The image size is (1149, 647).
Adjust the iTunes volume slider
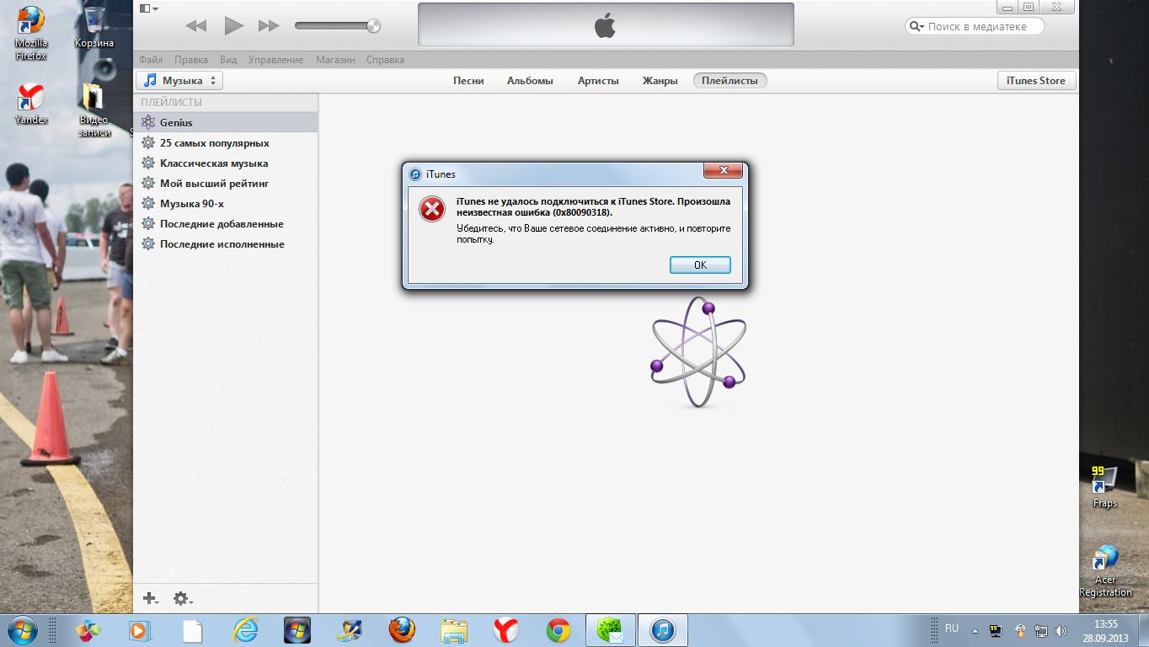click(x=337, y=26)
